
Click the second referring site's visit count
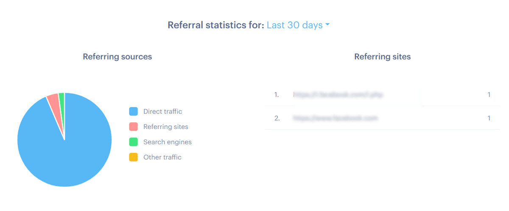(489, 118)
